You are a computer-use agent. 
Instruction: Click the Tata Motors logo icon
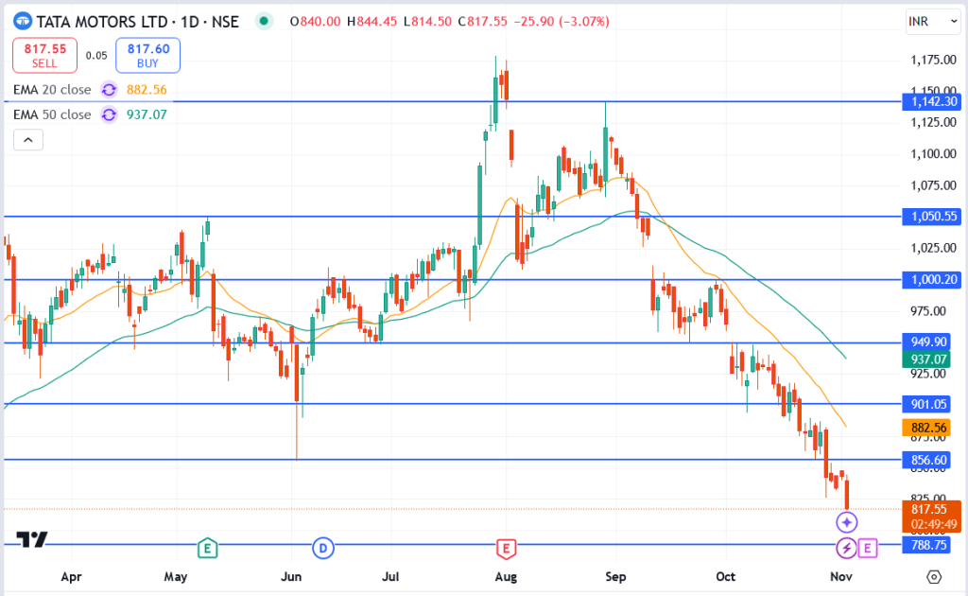click(23, 22)
